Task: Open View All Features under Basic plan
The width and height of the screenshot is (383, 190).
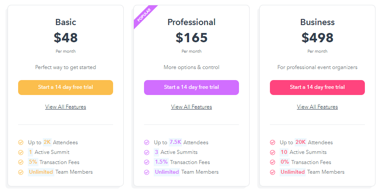Action: pyautogui.click(x=65, y=107)
